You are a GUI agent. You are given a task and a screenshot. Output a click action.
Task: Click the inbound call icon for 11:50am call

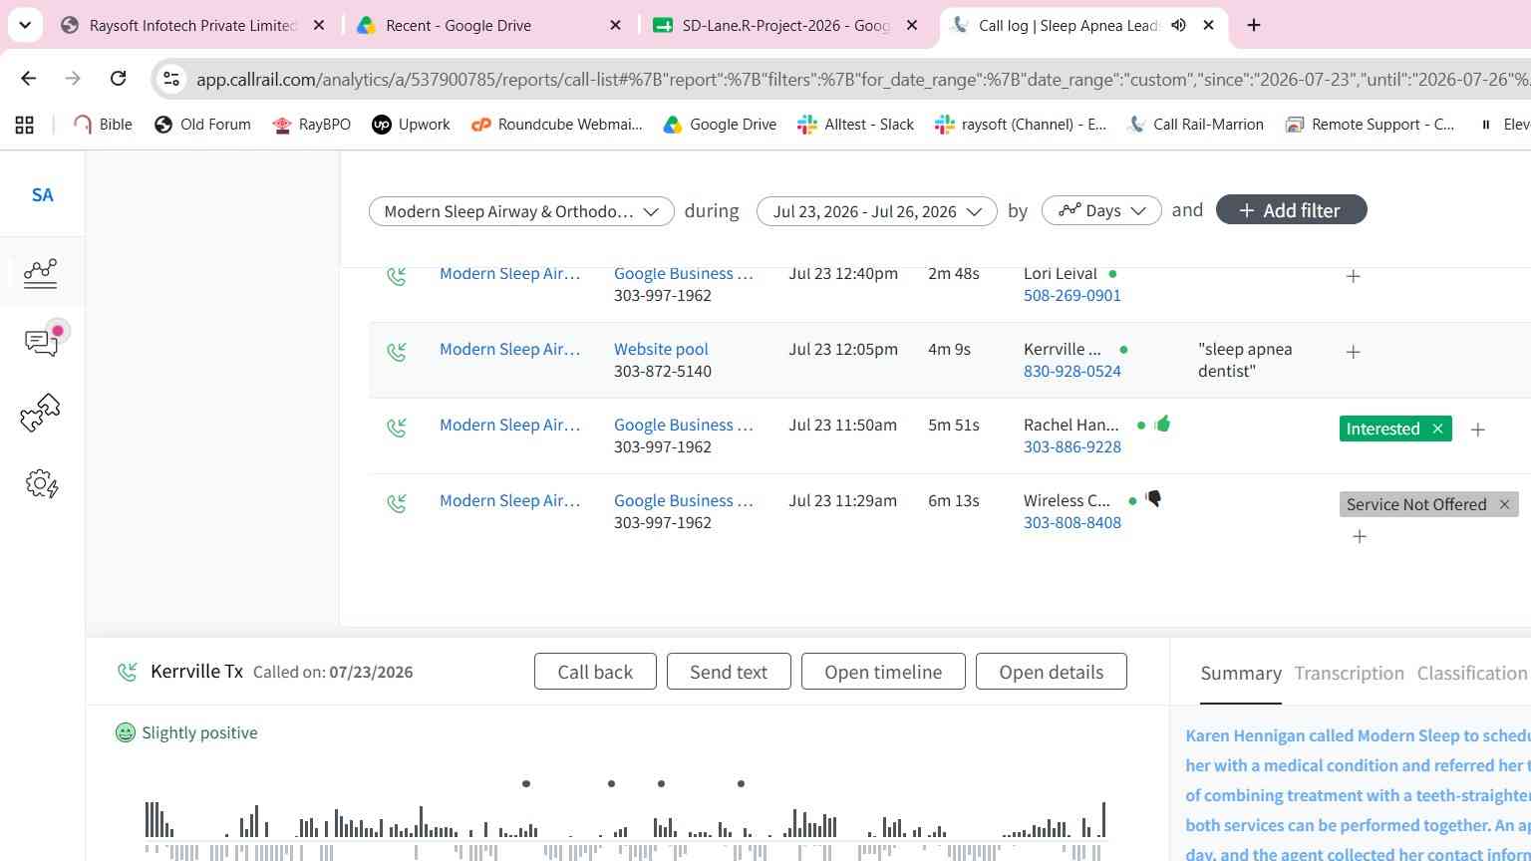pyautogui.click(x=397, y=428)
